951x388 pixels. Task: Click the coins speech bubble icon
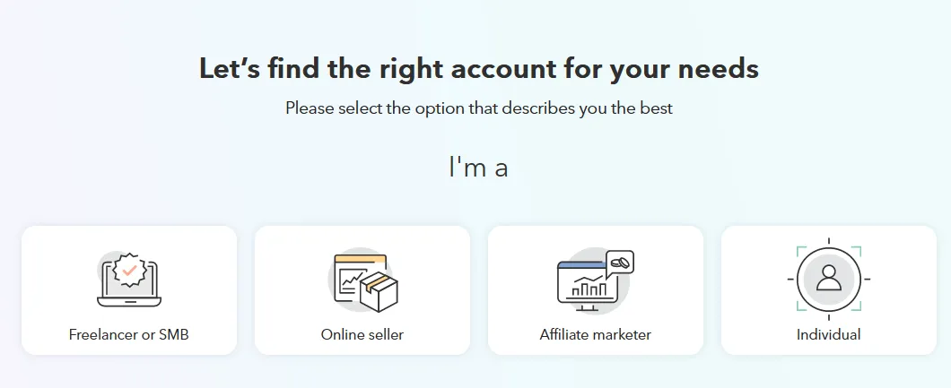pos(619,263)
